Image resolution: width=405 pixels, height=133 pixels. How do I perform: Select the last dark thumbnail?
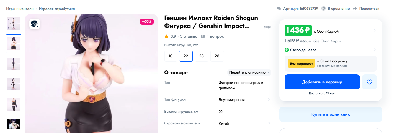pyautogui.click(x=14, y=124)
